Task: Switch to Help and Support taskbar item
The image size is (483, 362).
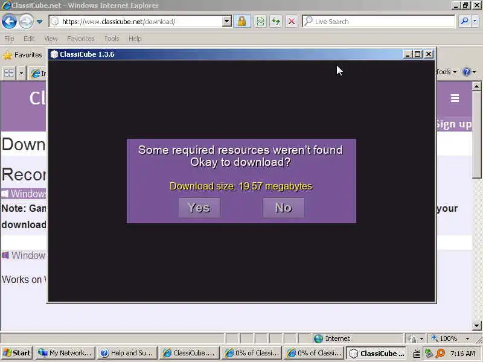Action: pos(127,353)
